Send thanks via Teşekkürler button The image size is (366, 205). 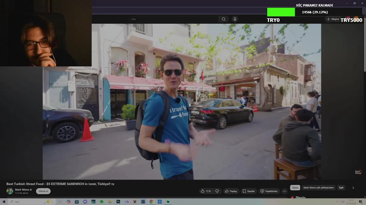269,191
